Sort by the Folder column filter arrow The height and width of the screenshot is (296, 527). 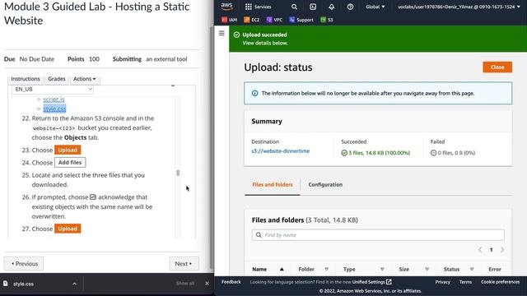326,269
